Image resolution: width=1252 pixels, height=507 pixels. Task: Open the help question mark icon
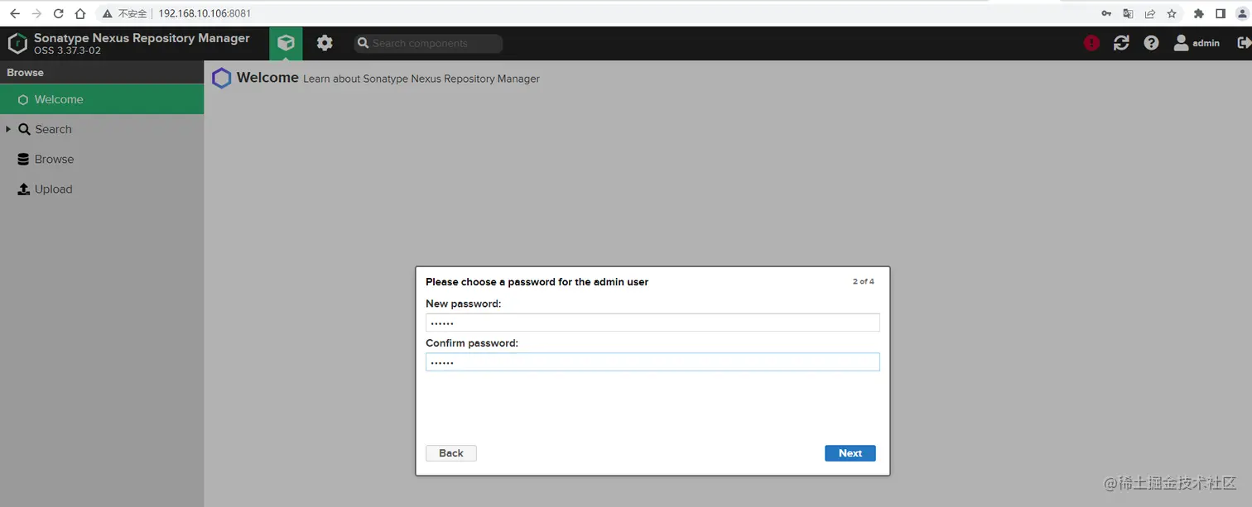point(1151,43)
